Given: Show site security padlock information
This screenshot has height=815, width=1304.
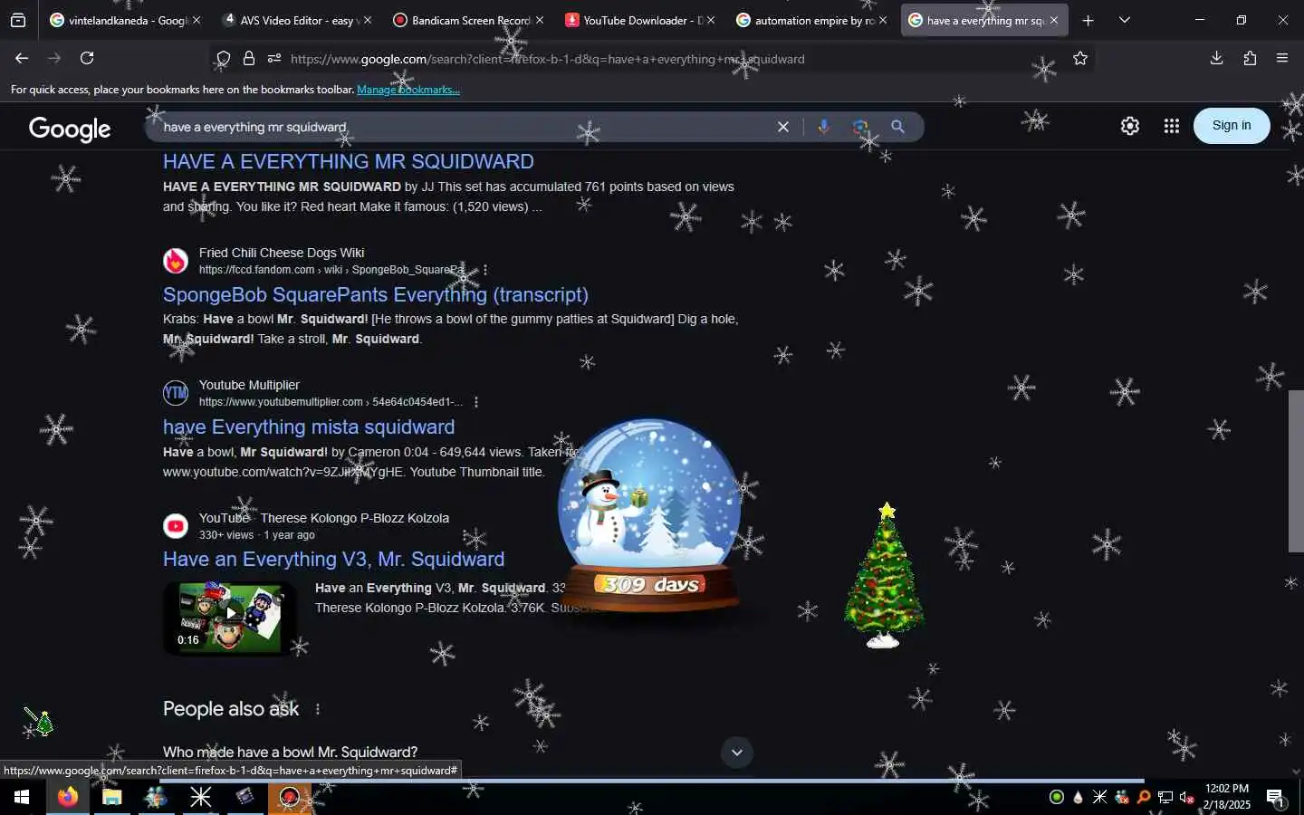Looking at the screenshot, I should (x=249, y=59).
